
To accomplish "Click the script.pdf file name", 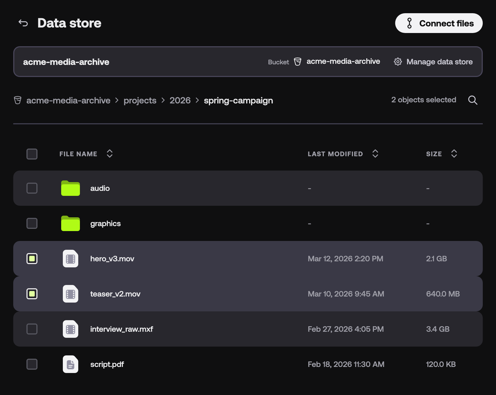I will tap(107, 364).
